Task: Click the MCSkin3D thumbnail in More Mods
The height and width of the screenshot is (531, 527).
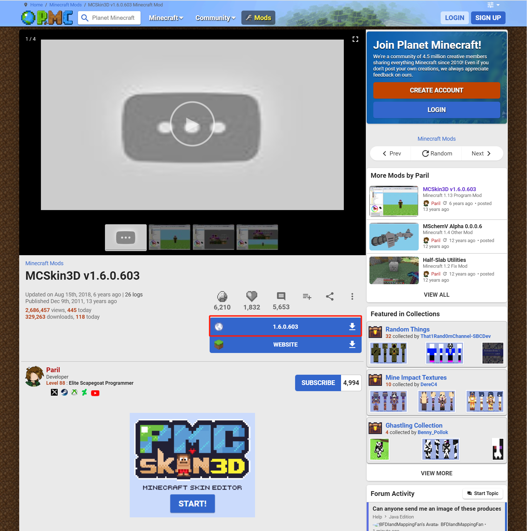Action: click(394, 201)
